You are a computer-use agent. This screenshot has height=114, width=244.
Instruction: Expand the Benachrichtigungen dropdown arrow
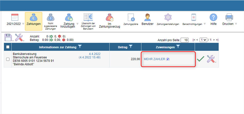click(x=205, y=24)
